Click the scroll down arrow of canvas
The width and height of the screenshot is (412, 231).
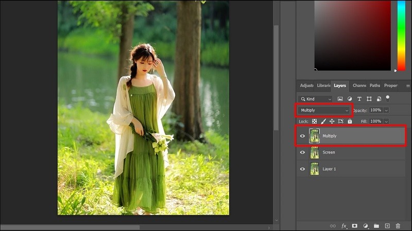pyautogui.click(x=277, y=220)
